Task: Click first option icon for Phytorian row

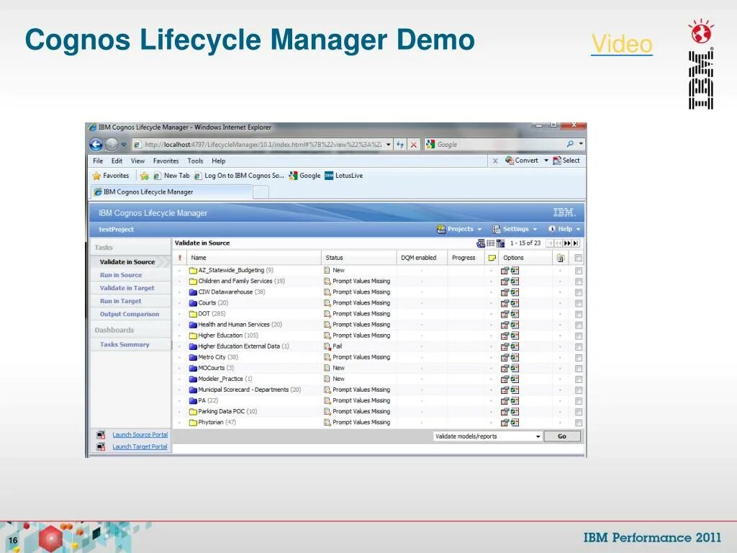Action: click(x=505, y=422)
